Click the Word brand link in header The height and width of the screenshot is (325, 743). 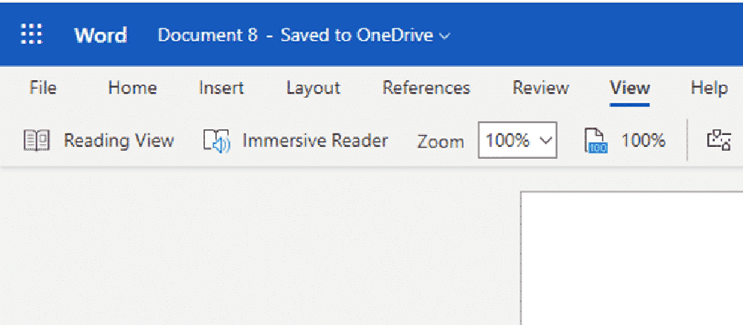(x=100, y=35)
